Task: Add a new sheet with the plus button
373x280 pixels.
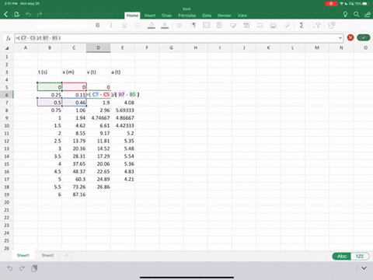Action: pyautogui.click(x=66, y=255)
